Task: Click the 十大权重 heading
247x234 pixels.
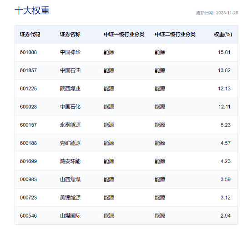Action: pos(32,10)
